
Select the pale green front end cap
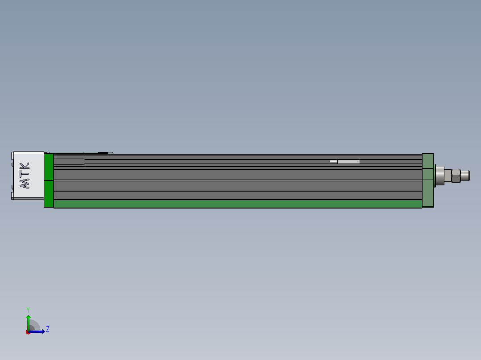coord(428,180)
